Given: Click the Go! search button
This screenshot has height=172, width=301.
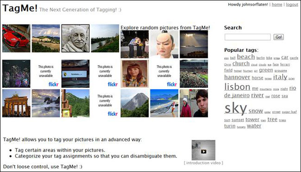Looking at the screenshot, I should click(x=278, y=37).
